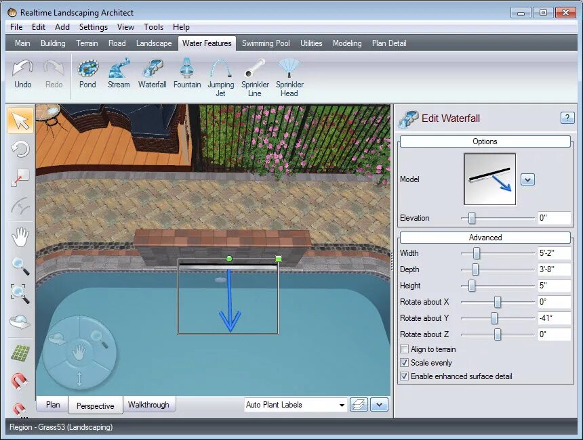Open the View menu
583x440 pixels.
pyautogui.click(x=125, y=27)
